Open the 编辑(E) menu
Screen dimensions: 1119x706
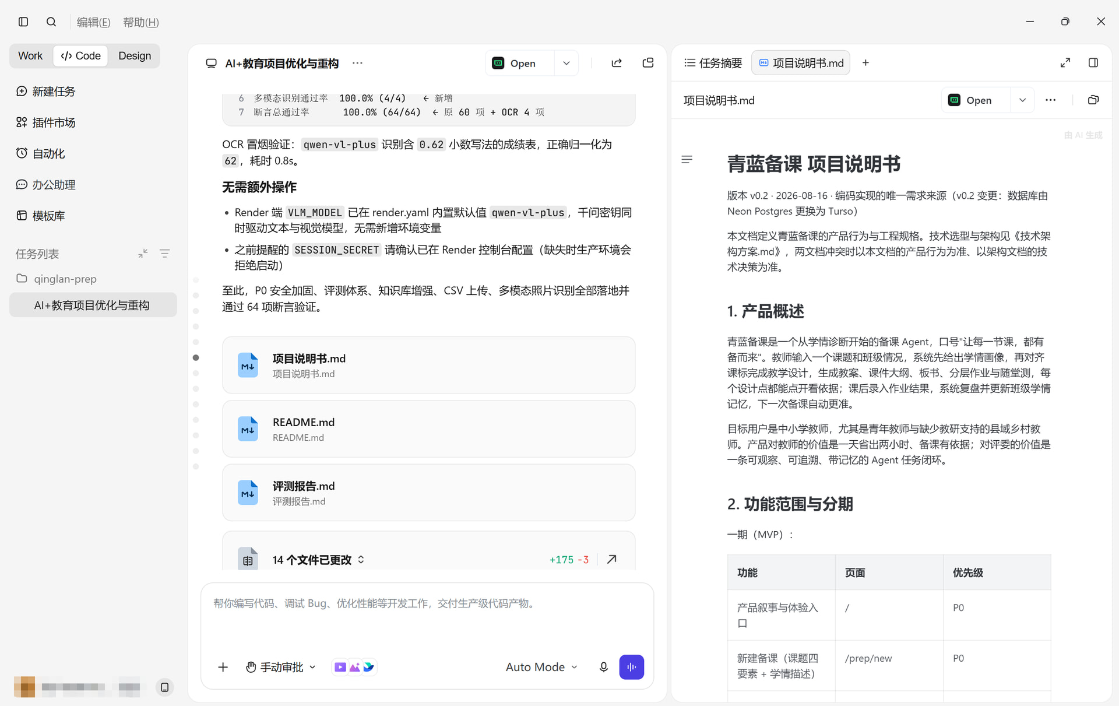point(93,22)
